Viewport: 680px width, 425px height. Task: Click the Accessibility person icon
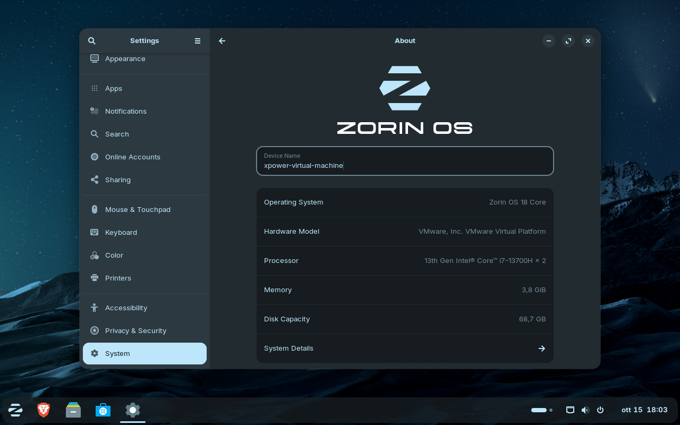(95, 308)
